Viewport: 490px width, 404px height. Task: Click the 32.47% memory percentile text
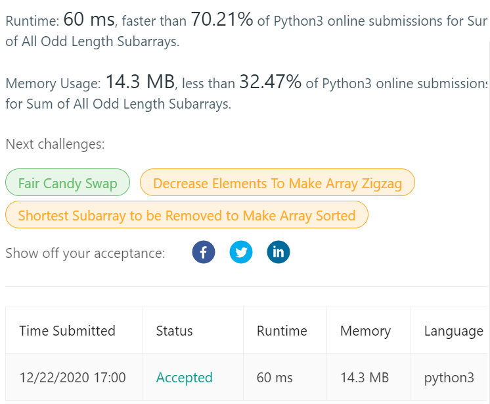click(271, 82)
